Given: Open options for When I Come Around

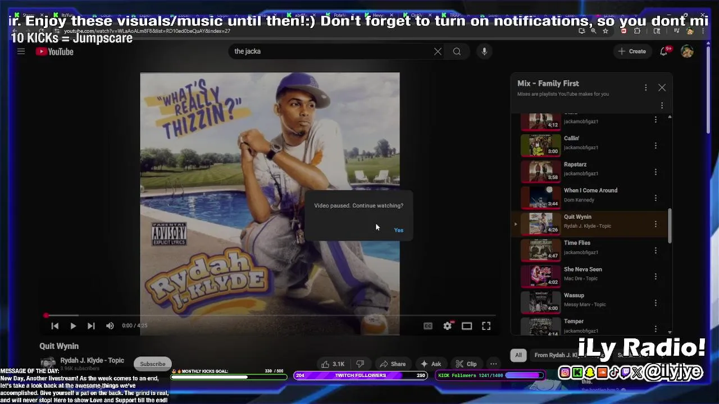Looking at the screenshot, I should 656,198.
